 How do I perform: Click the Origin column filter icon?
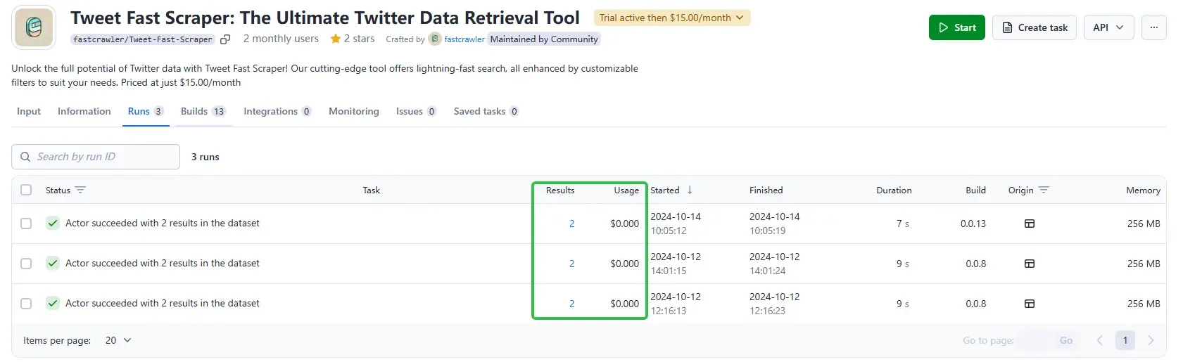(1044, 190)
